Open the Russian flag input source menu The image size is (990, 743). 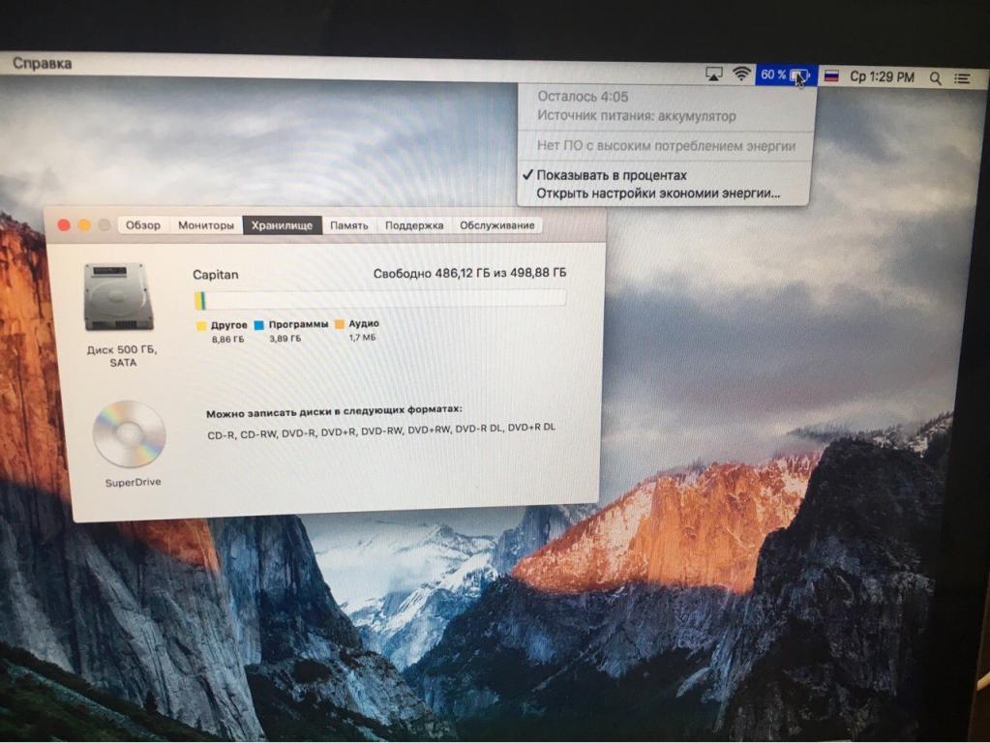coord(831,75)
